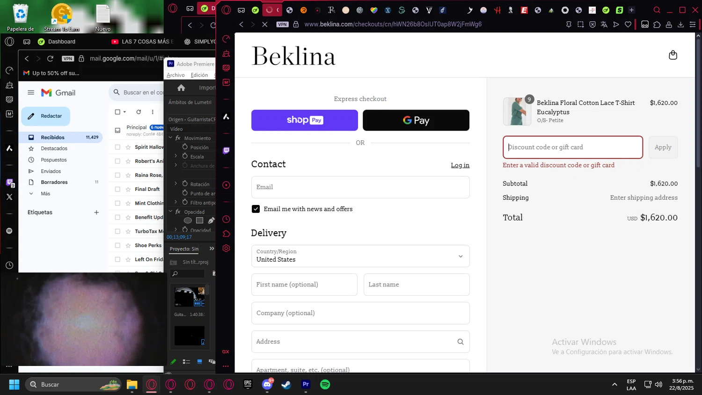Go to Premiere home screen icon
This screenshot has height=395, width=702.
pyautogui.click(x=181, y=88)
